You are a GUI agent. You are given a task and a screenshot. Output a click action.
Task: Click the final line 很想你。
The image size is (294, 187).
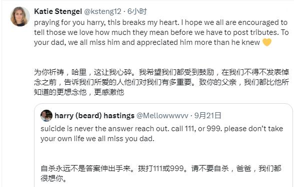(x=53, y=179)
